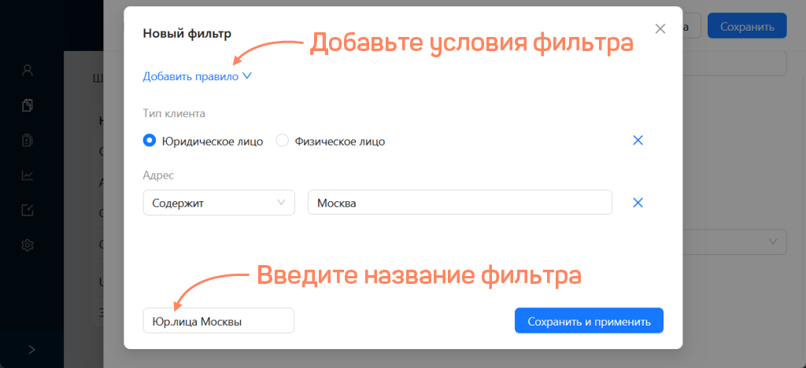This screenshot has width=806, height=368.
Task: Click the copy documents sidebar icon
Action: [28, 105]
